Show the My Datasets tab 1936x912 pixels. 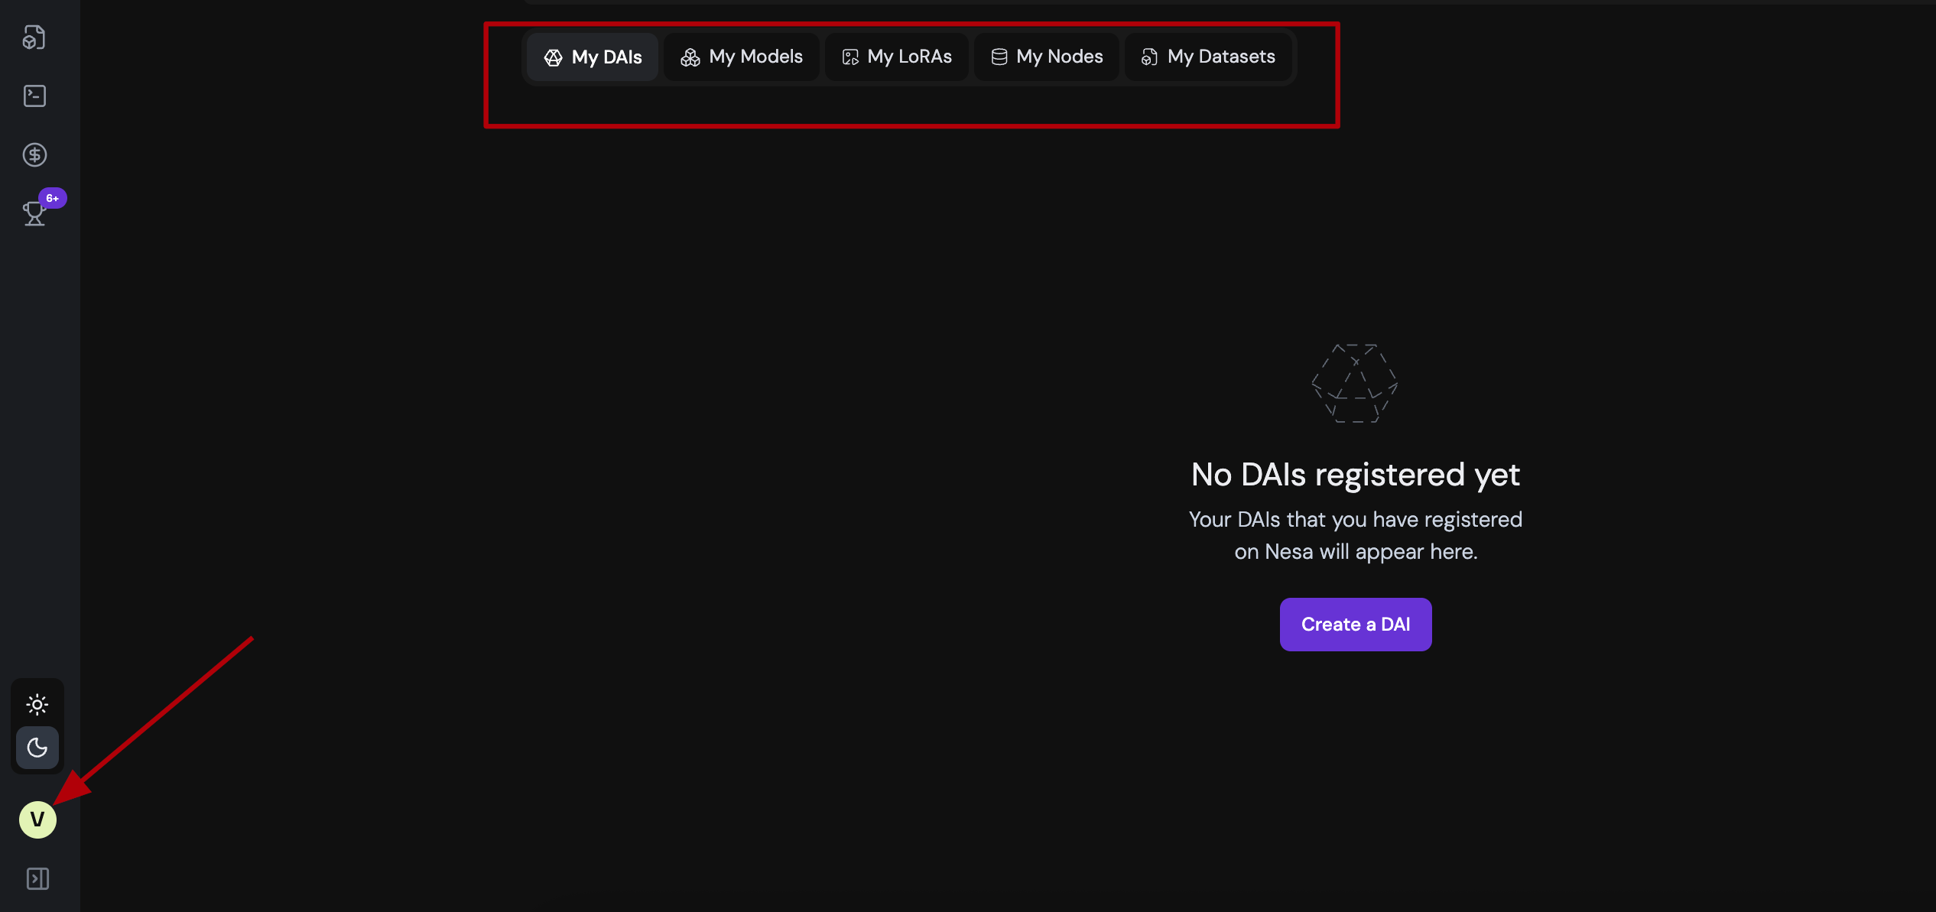pyautogui.click(x=1209, y=57)
